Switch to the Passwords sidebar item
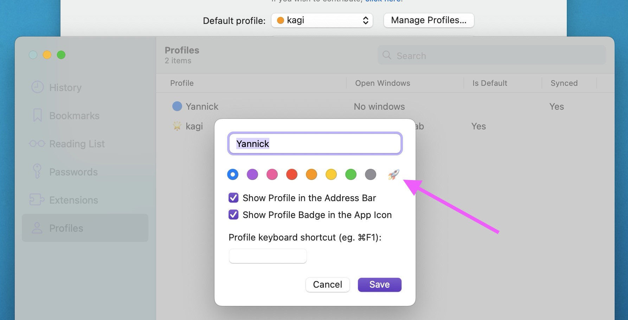This screenshot has width=628, height=320. tap(73, 172)
